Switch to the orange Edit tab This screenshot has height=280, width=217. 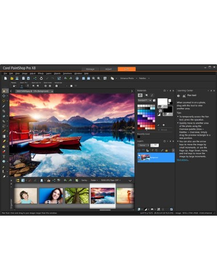[126, 69]
